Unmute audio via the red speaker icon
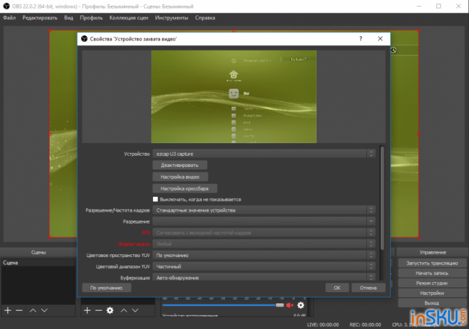Viewport: 469px width, 329px height. (290, 305)
